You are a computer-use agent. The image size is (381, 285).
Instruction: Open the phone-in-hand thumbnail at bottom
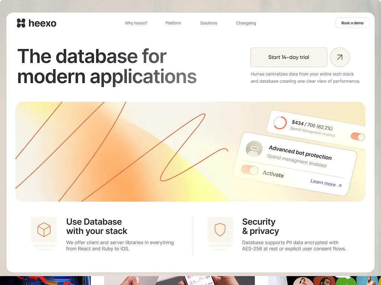(x=179, y=281)
